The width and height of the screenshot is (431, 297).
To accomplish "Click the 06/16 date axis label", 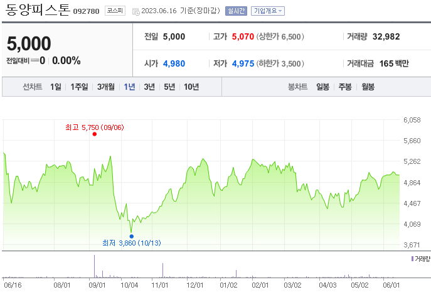I will pyautogui.click(x=13, y=285).
